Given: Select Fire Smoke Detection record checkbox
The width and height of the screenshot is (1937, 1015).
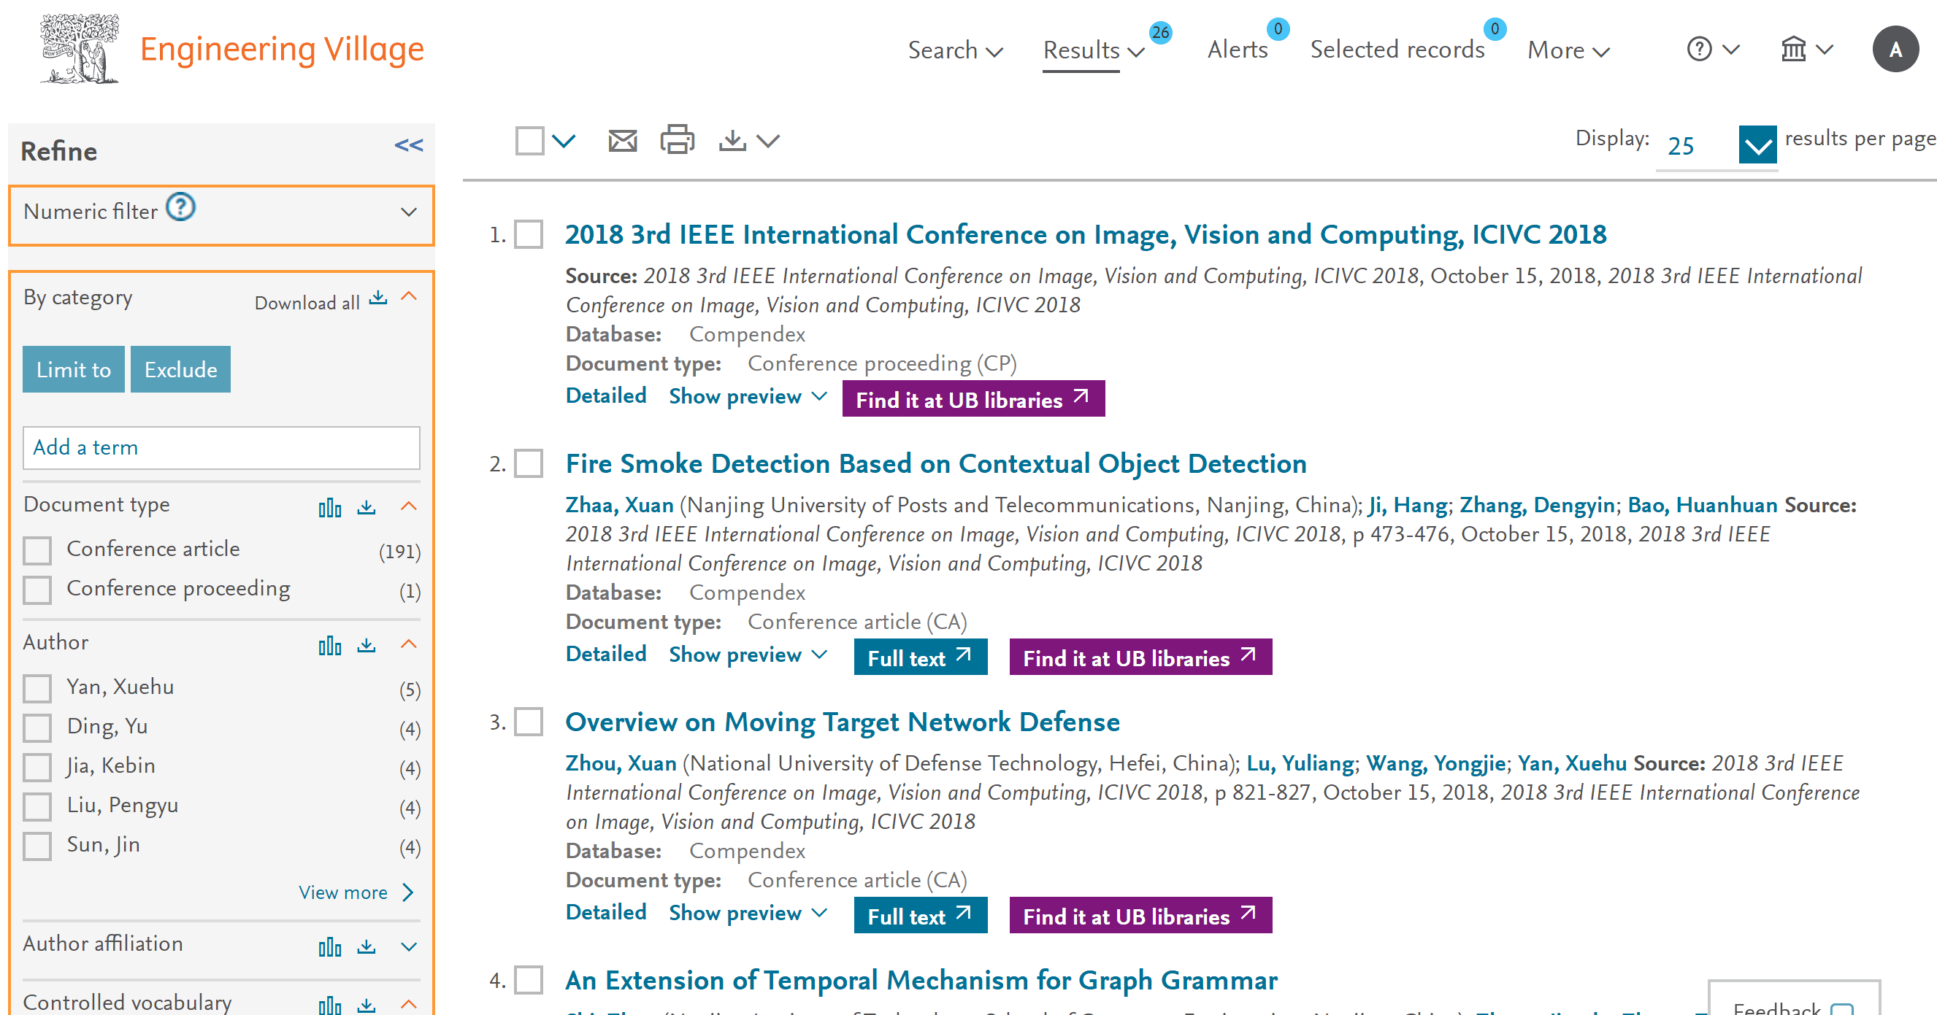Looking at the screenshot, I should [529, 463].
